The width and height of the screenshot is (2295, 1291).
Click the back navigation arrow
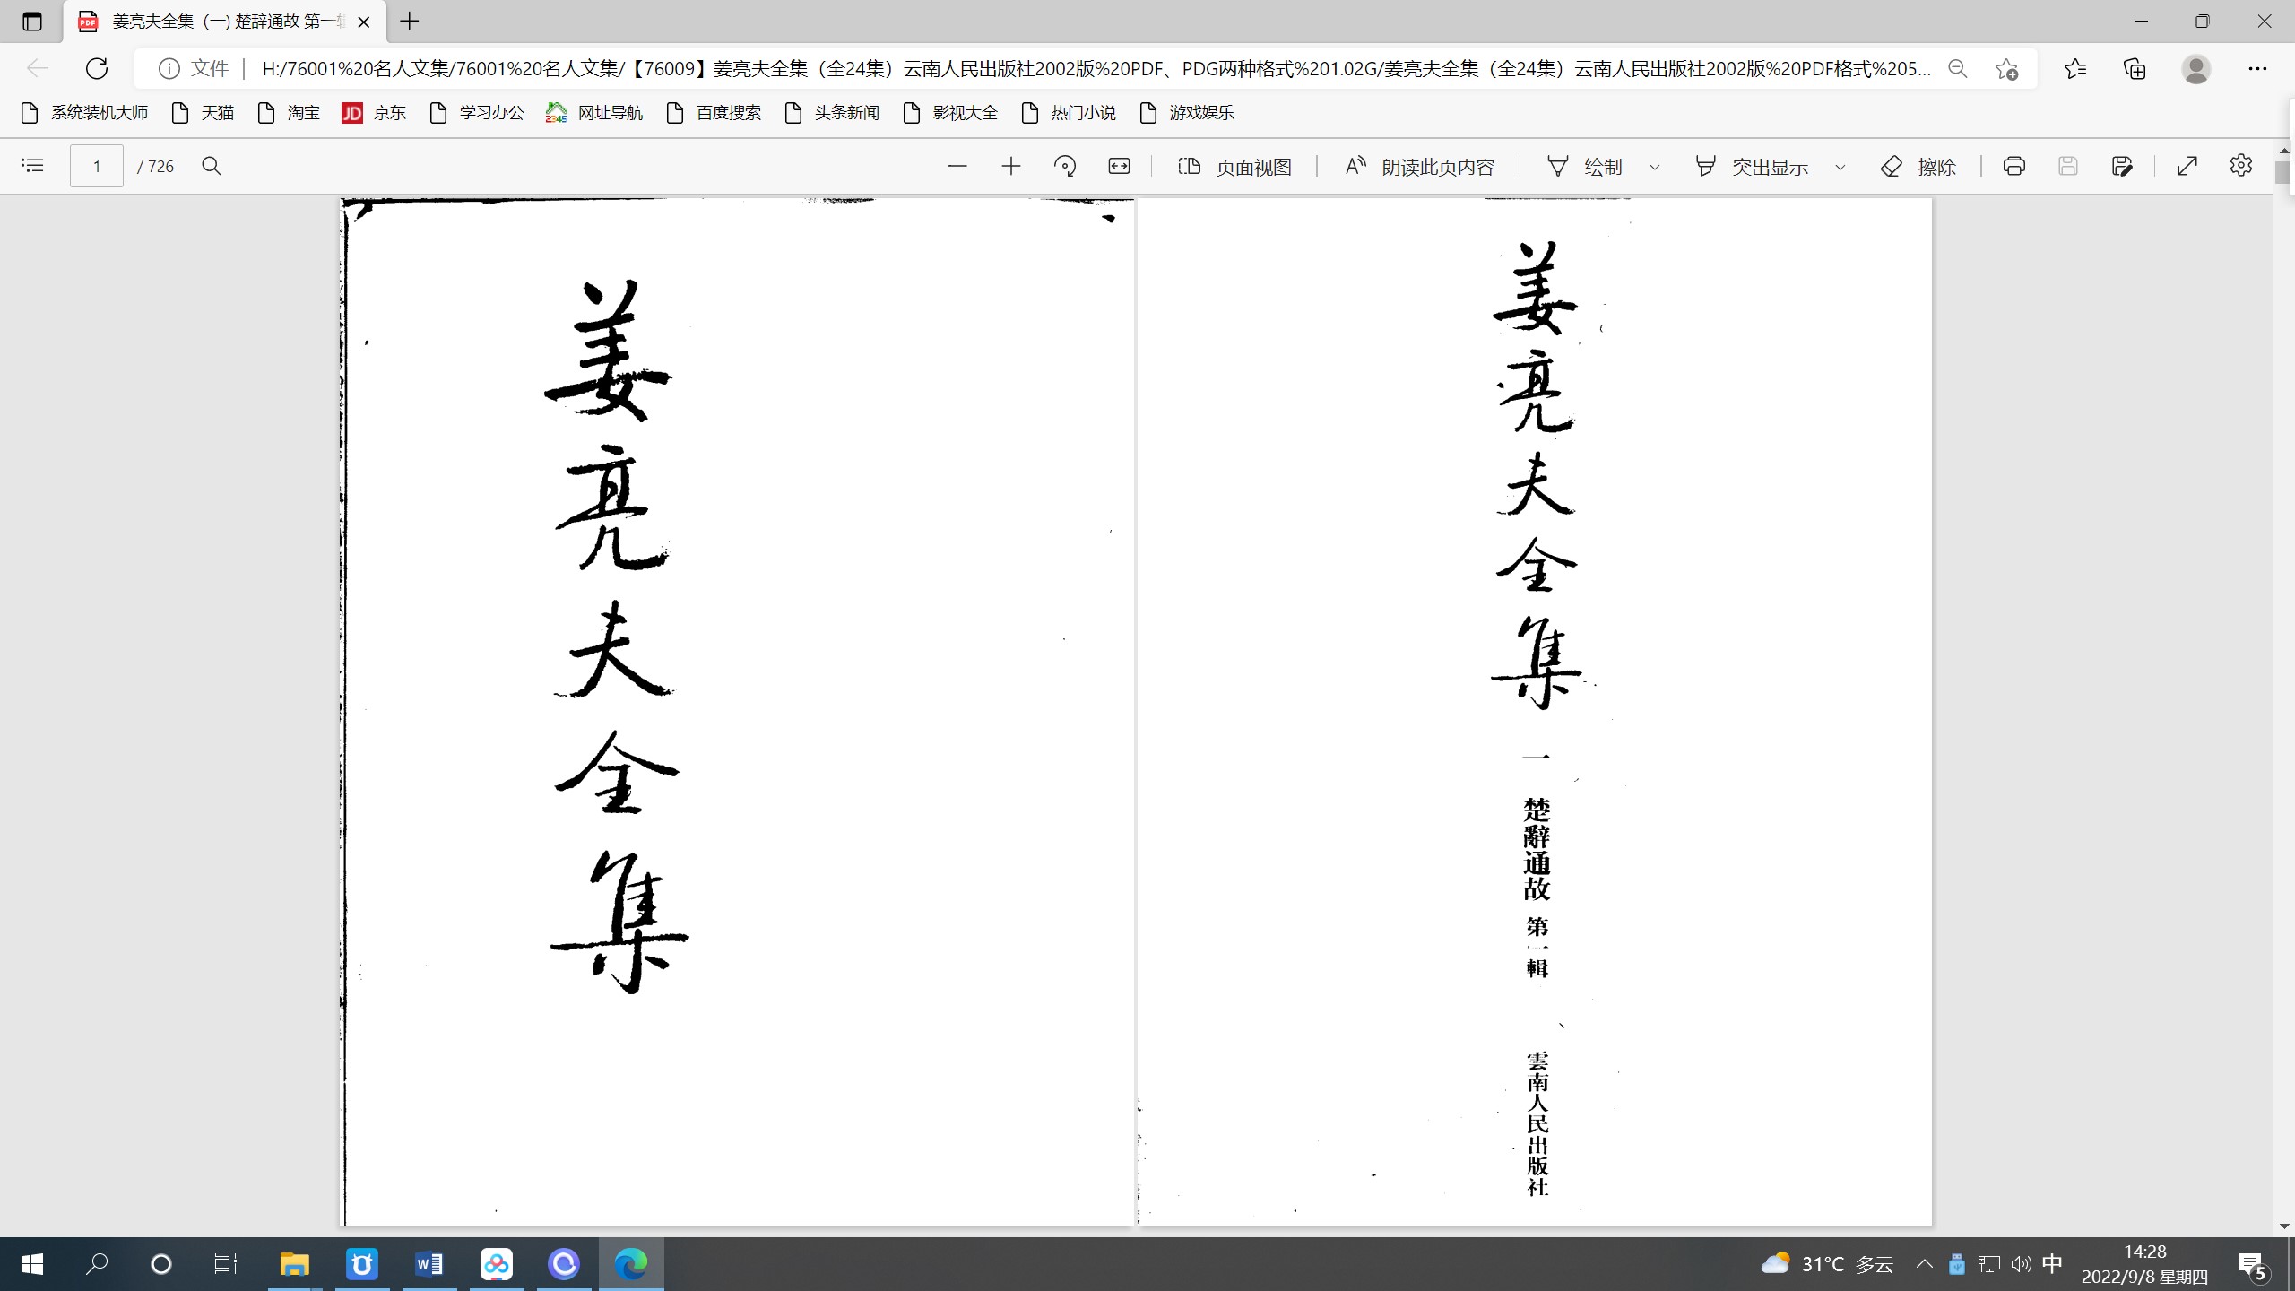[38, 68]
